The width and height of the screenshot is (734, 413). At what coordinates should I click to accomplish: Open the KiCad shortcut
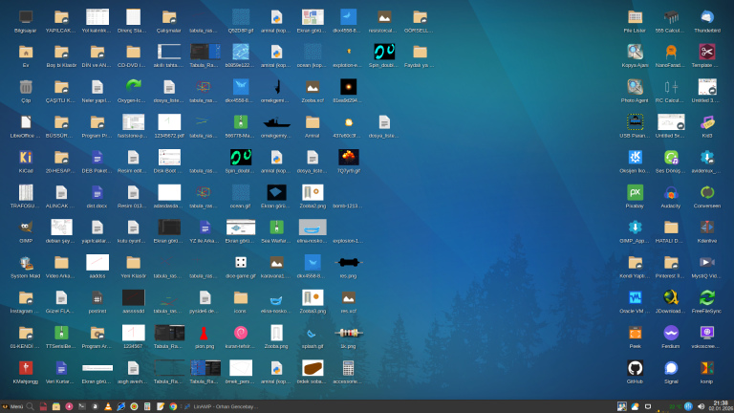point(26,158)
